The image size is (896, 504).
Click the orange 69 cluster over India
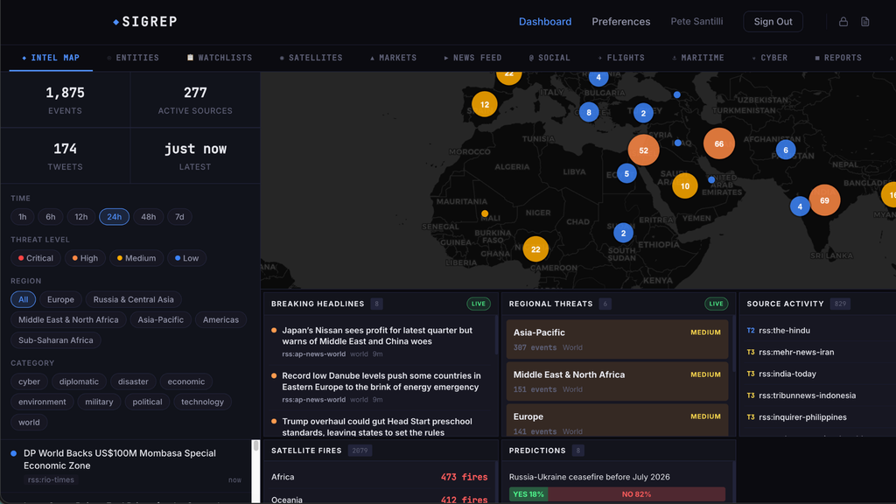[x=824, y=200]
